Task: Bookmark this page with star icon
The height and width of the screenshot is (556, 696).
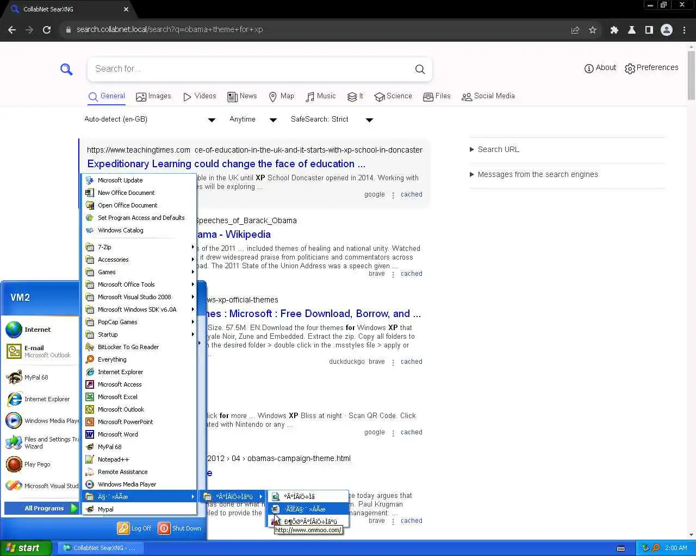Action: tap(593, 30)
